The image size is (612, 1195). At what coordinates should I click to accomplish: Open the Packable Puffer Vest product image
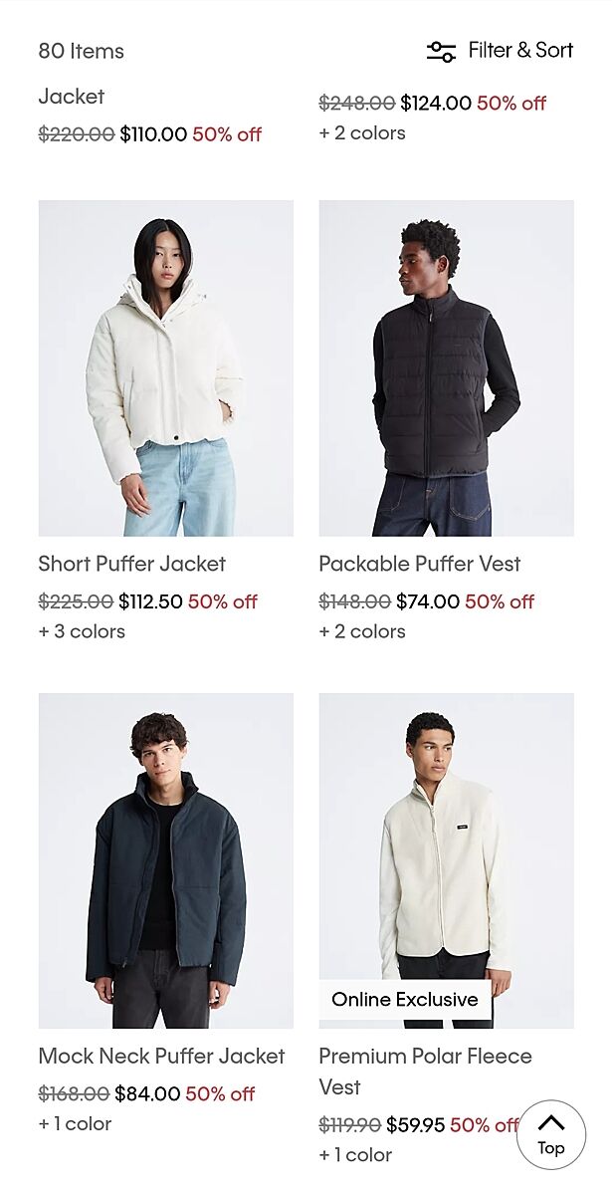coord(446,368)
